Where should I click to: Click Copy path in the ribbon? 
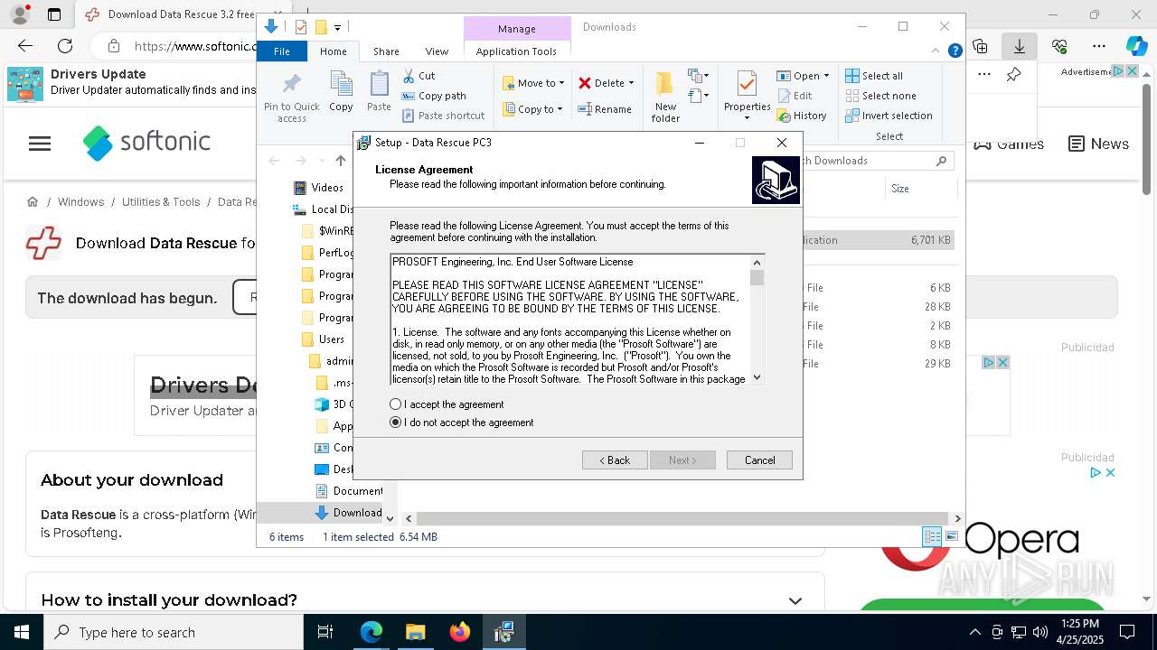pyautogui.click(x=435, y=96)
